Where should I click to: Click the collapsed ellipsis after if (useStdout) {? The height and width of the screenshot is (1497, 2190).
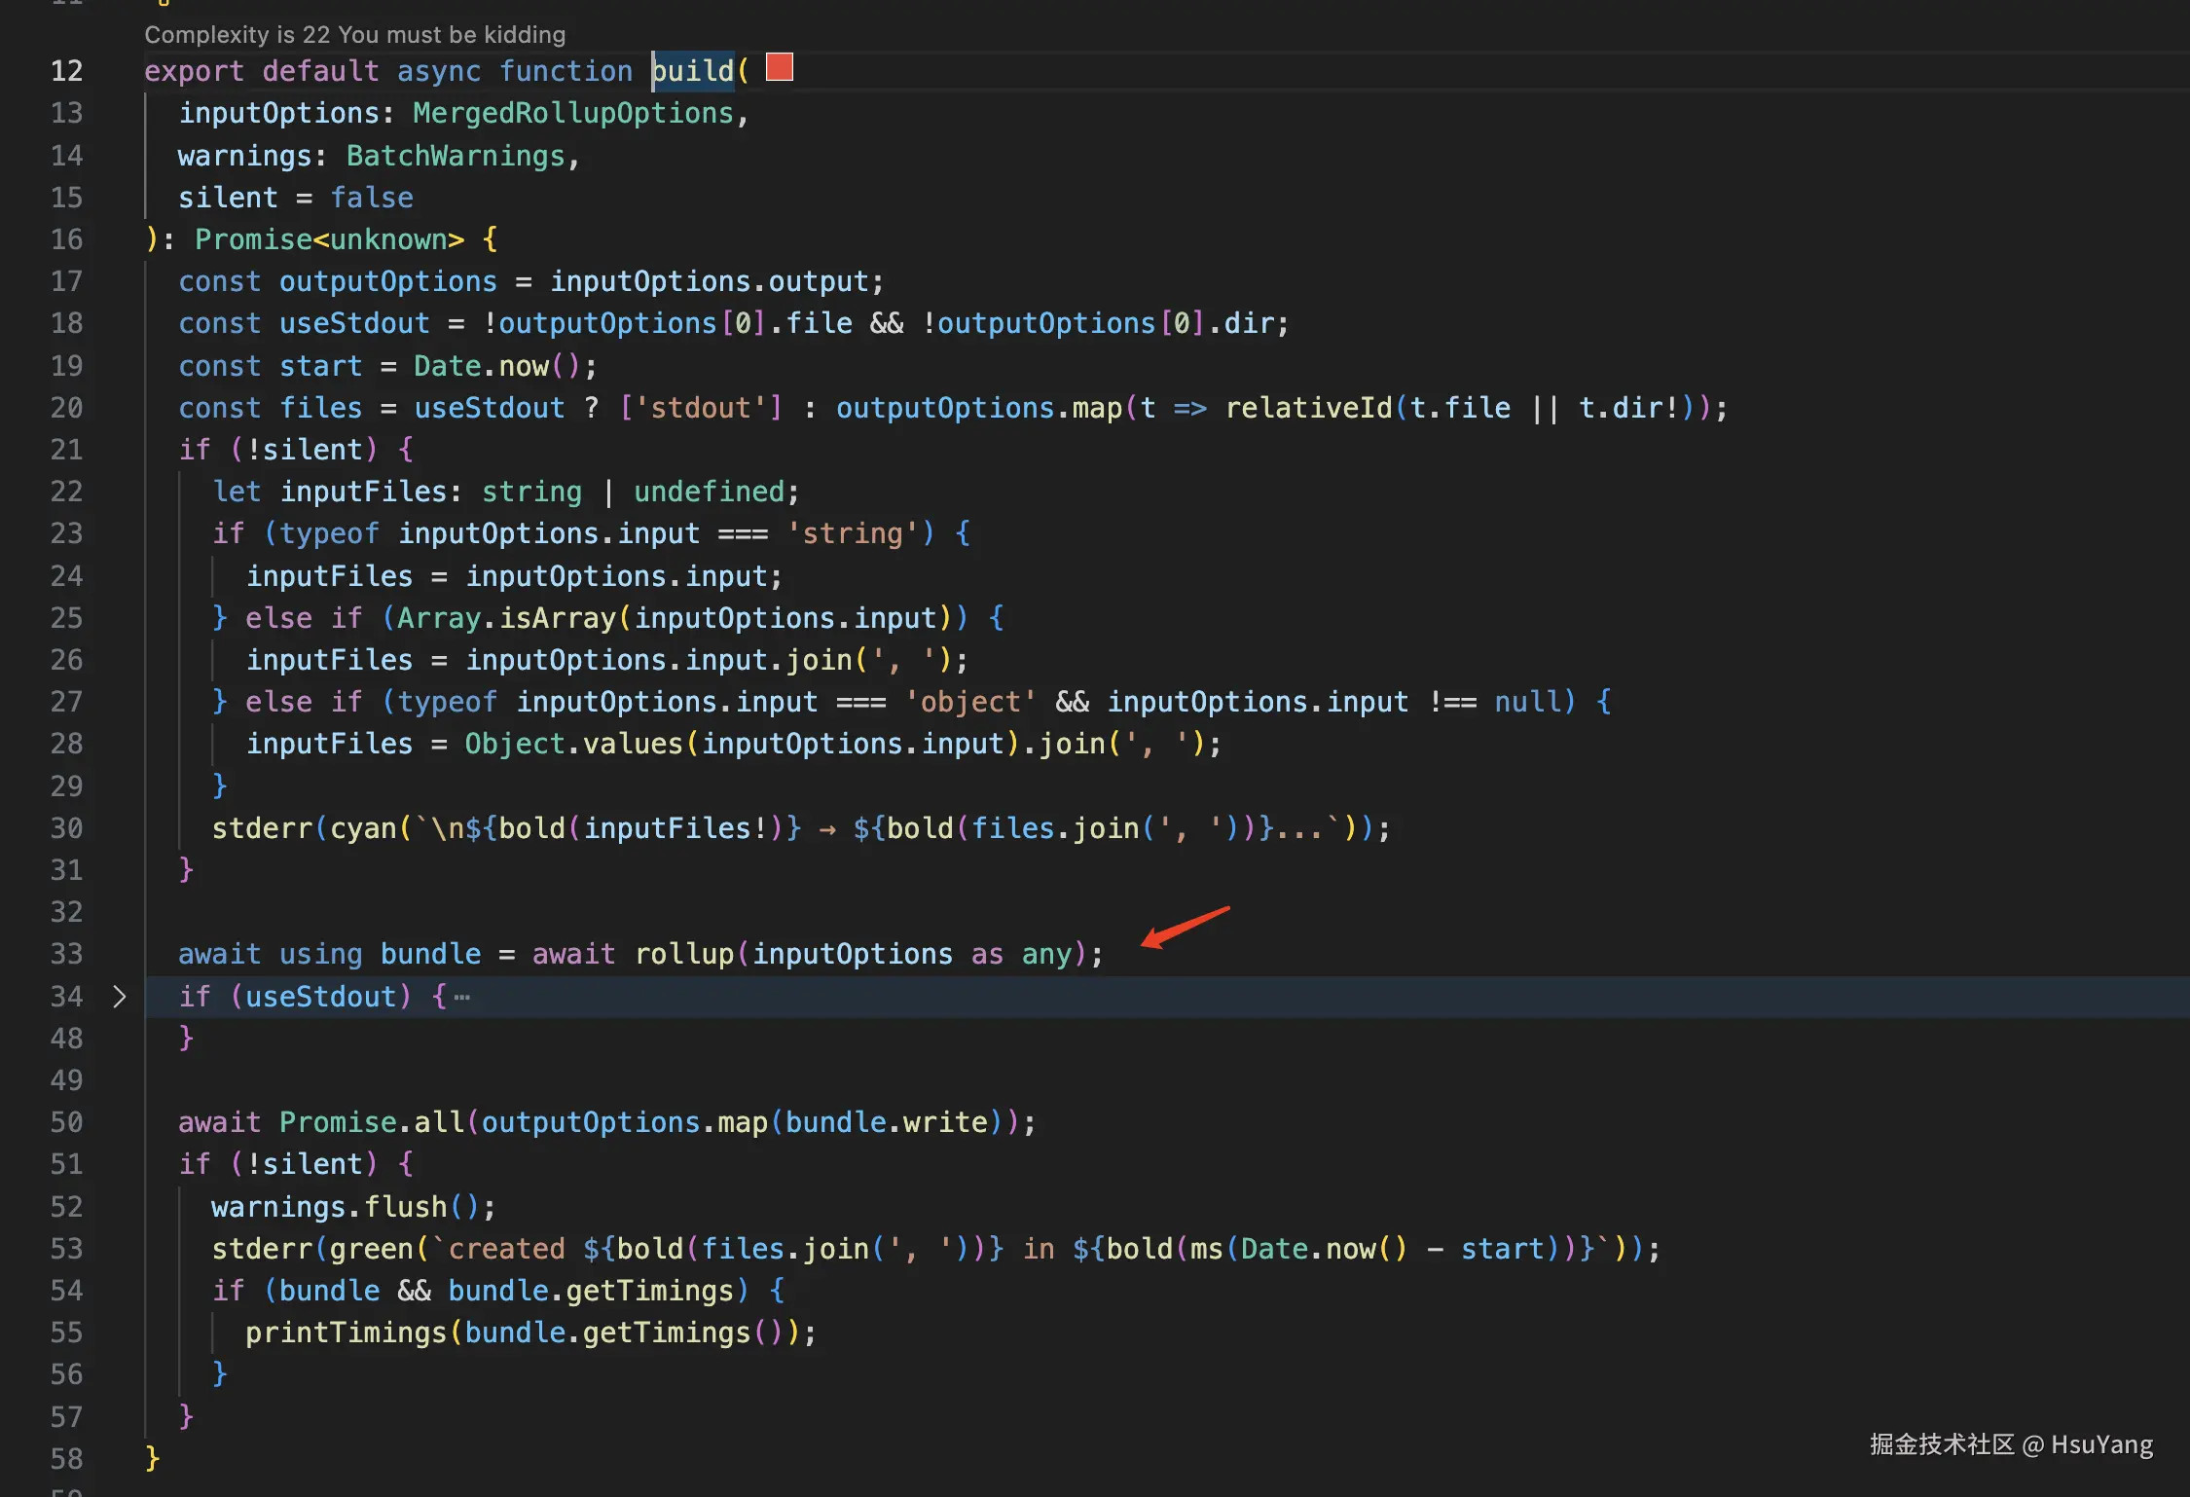(462, 997)
